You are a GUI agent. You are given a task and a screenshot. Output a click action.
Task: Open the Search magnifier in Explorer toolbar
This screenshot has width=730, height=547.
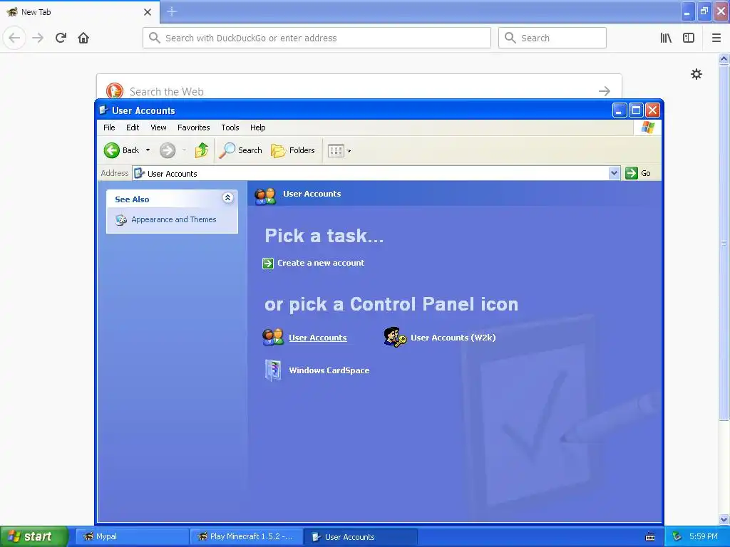(227, 150)
